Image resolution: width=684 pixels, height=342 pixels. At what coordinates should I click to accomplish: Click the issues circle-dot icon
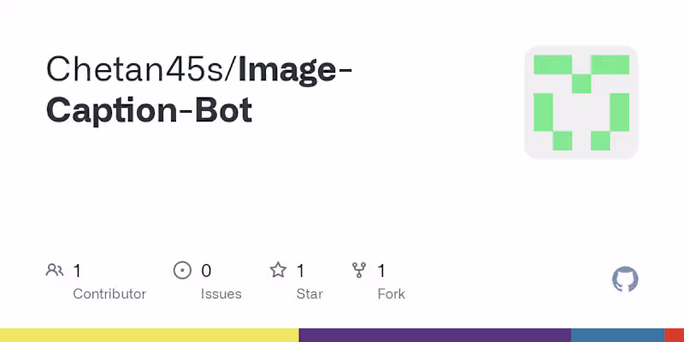pyautogui.click(x=182, y=271)
